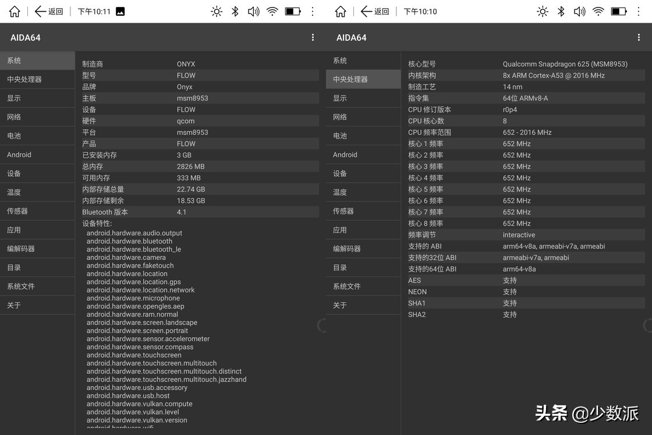This screenshot has height=435, width=652.
Task: Tap the battery icon in the left status bar
Action: click(293, 11)
